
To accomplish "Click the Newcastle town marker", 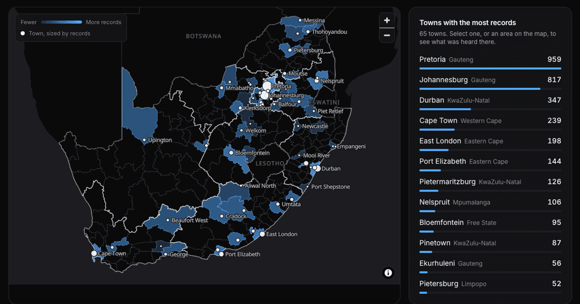I will pyautogui.click(x=298, y=126).
